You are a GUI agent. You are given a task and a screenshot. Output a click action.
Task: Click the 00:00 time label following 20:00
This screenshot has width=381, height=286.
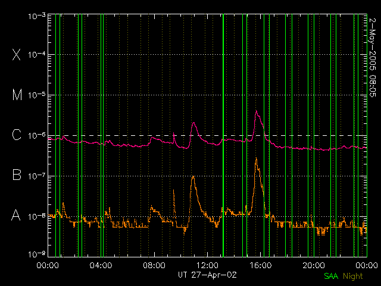pyautogui.click(x=367, y=265)
